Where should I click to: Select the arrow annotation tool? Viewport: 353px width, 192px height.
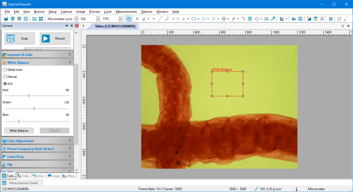[x=273, y=19]
